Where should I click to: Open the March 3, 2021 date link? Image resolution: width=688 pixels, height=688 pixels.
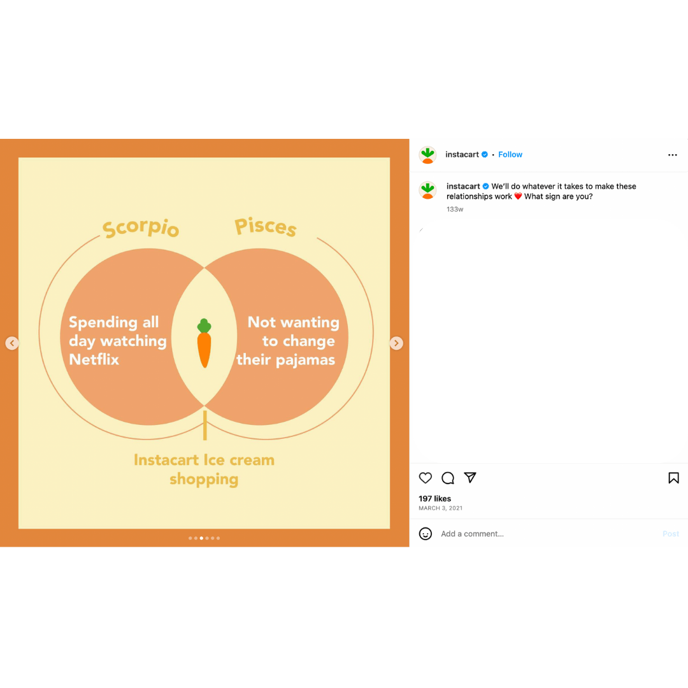[x=441, y=508]
